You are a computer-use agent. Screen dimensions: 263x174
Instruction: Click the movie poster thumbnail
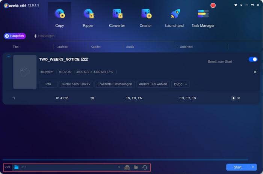point(25,72)
